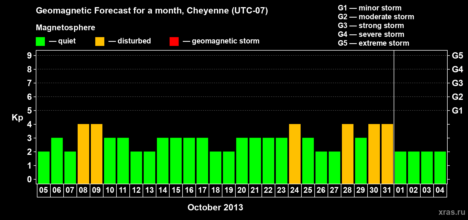
Task: Click date label 11 on the axis
Action: [123, 190]
